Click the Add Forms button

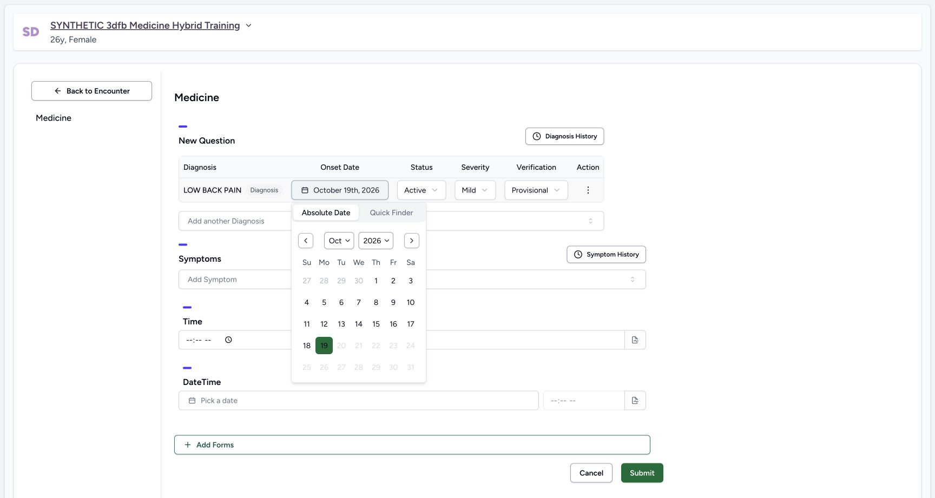[x=412, y=445]
